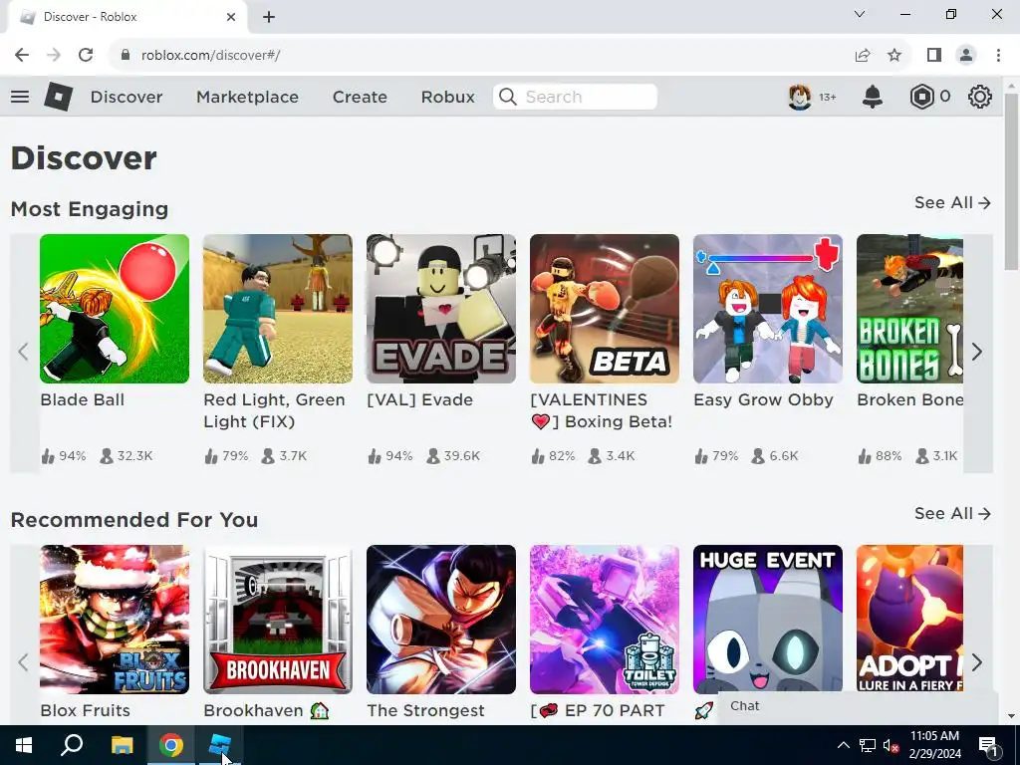Open the Chat panel
The height and width of the screenshot is (765, 1020).
tap(858, 706)
